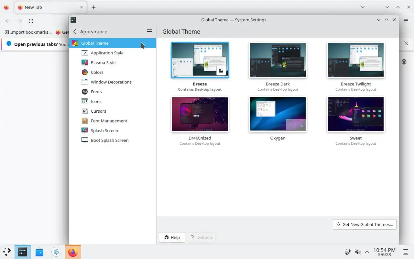
Task: Open Splash Screen settings
Action: 113,130
